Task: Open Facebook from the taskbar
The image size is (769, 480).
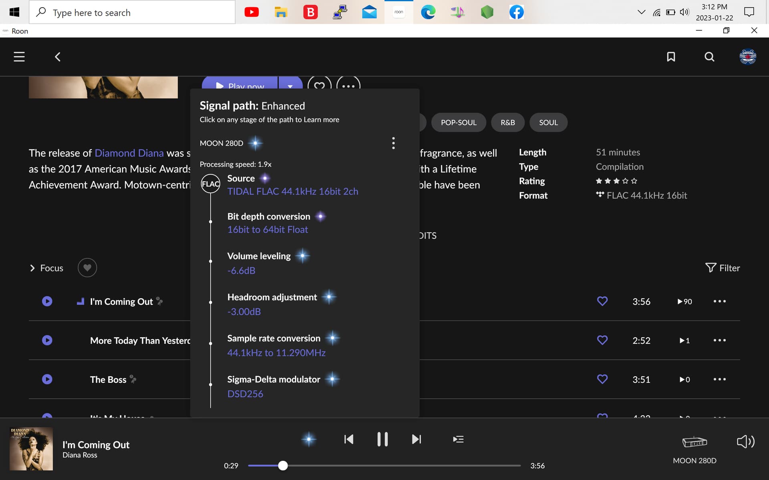Action: click(x=516, y=12)
